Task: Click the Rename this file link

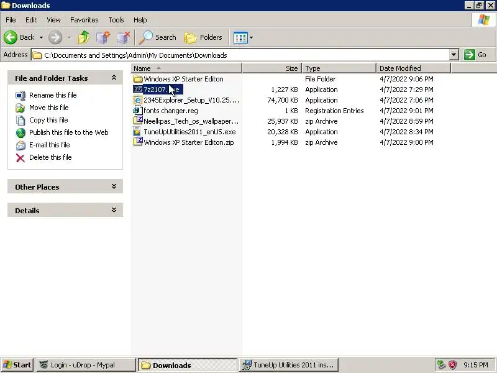Action: coord(53,95)
